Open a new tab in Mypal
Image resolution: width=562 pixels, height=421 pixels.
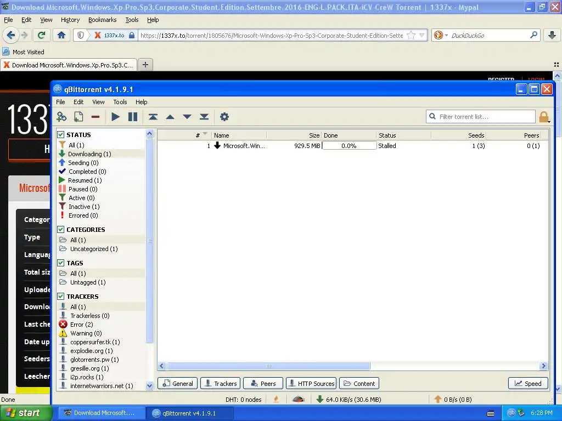tap(145, 65)
